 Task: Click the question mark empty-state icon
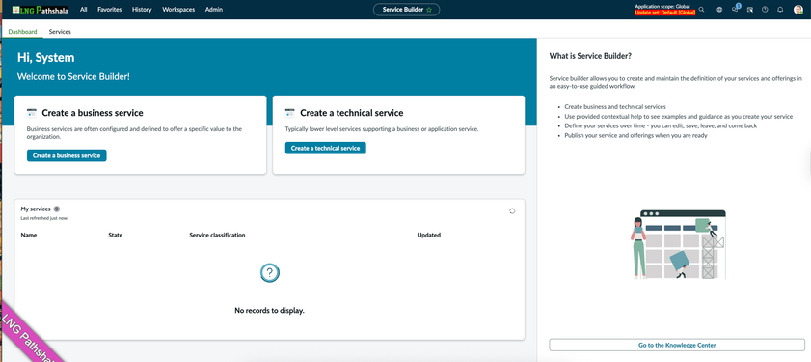(269, 272)
